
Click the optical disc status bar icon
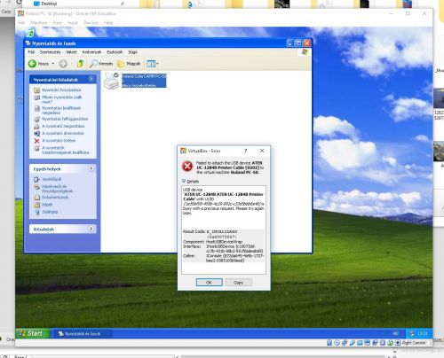click(x=337, y=343)
